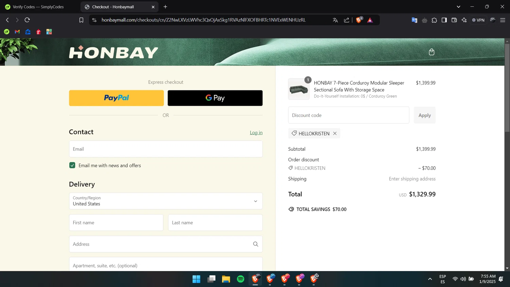
Task: Click the Discount code input field
Action: point(348,115)
